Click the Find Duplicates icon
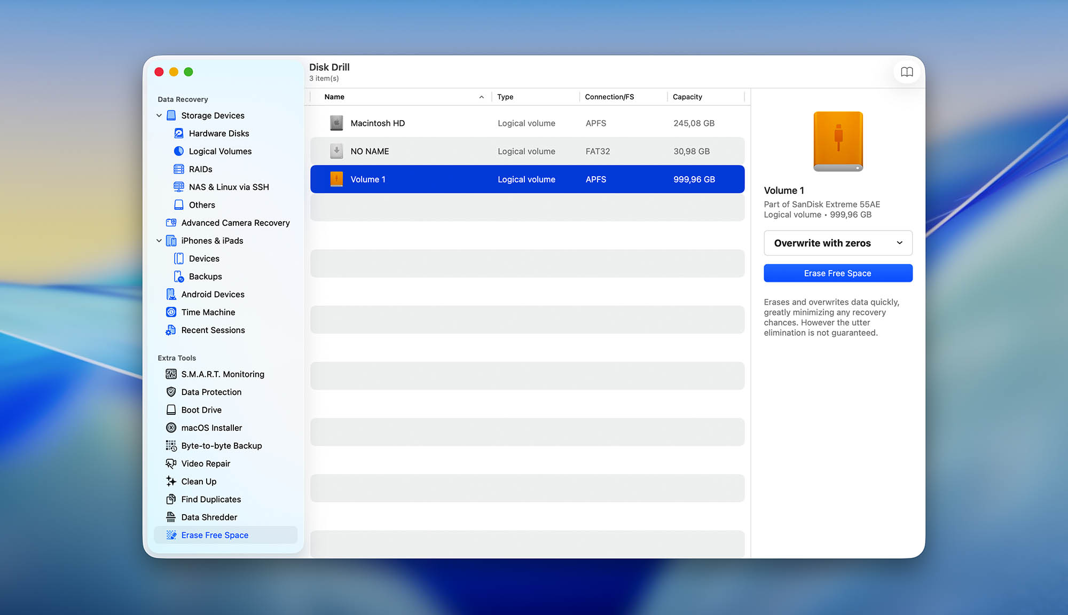Screen dimensions: 1068x615 pos(171,499)
